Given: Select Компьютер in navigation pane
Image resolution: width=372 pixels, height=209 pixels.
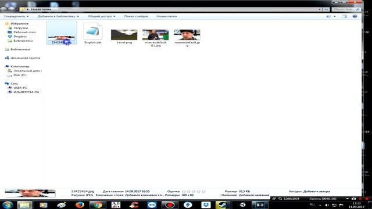Looking at the screenshot, I should click(x=20, y=66).
